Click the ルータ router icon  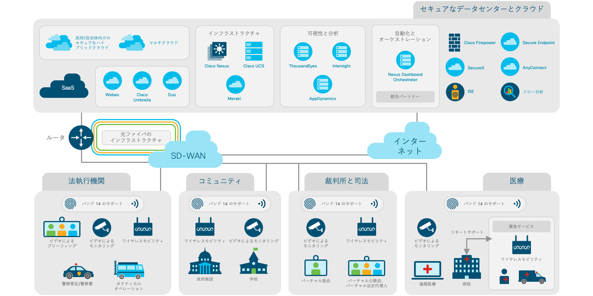pyautogui.click(x=81, y=138)
